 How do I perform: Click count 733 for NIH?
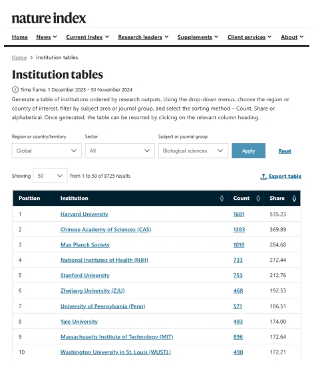point(238,260)
